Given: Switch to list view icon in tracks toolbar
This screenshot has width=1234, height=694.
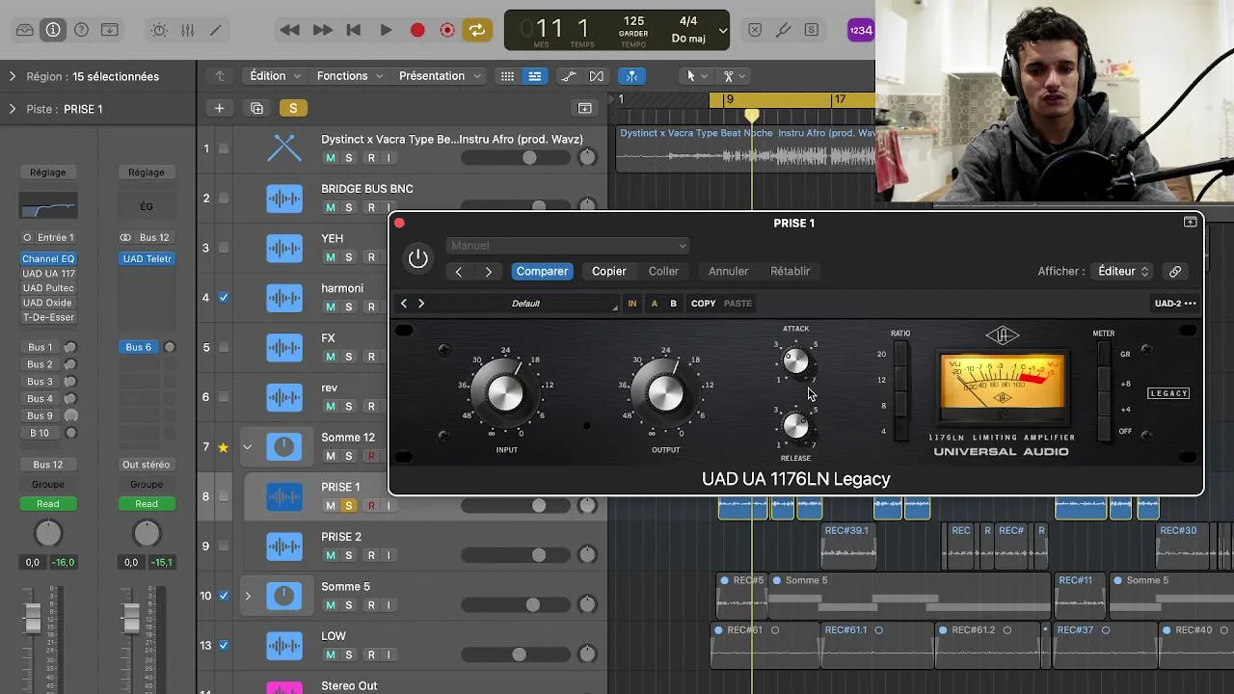Looking at the screenshot, I should (535, 76).
